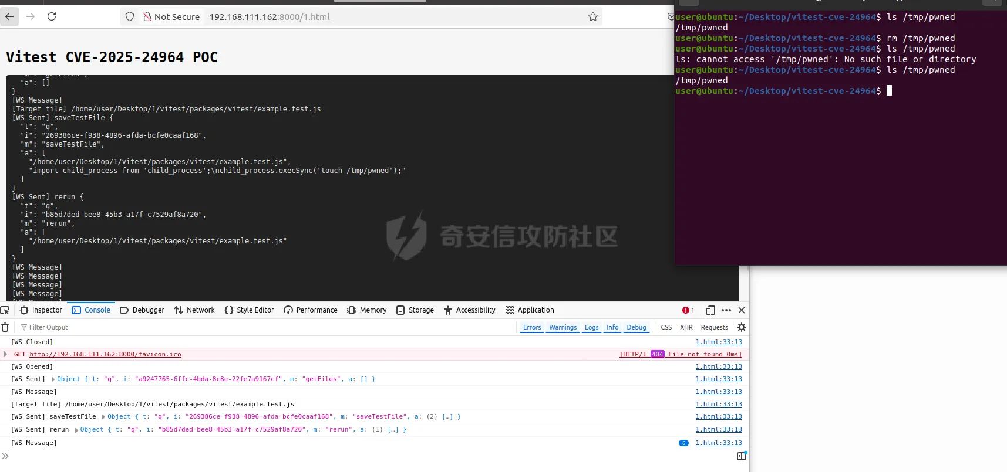1007x472 pixels.
Task: Click the terminal prompt cursor line
Action: point(784,91)
